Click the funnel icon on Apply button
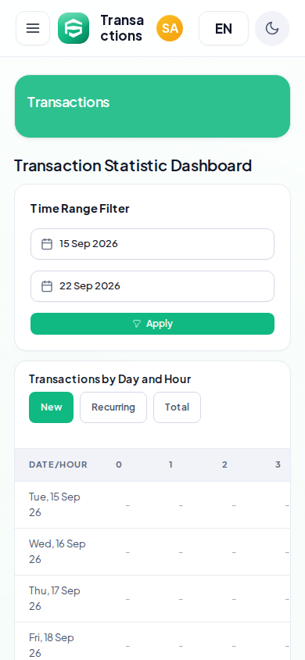305x660 pixels. tap(137, 324)
